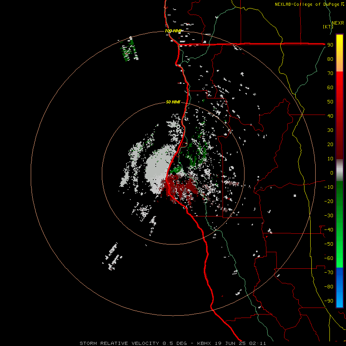Image resolution: width=346 pixels, height=346 pixels.
Task: Click the 19 JUN 25 02:11 timestamp
Action: (x=240, y=343)
